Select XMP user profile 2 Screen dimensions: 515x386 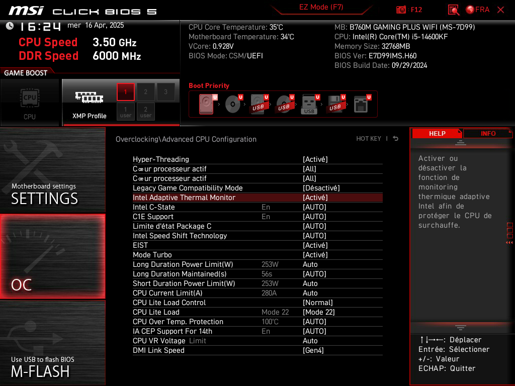click(145, 112)
